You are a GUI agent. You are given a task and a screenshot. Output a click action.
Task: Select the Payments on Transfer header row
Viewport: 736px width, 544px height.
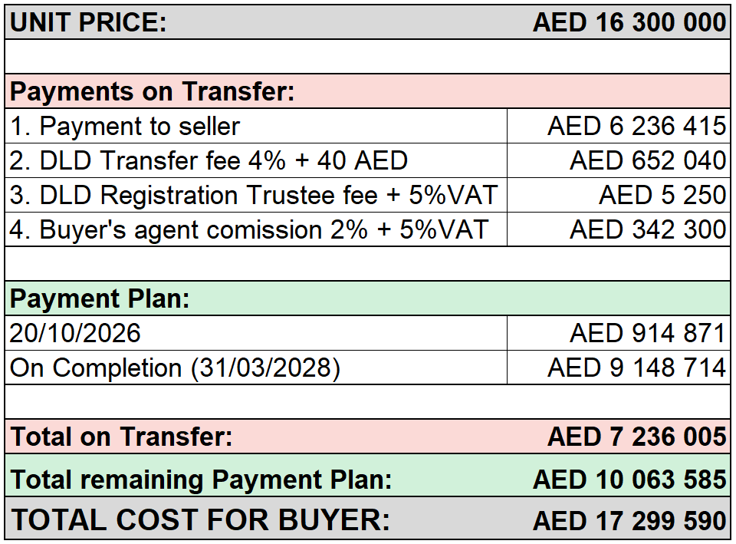pos(367,91)
